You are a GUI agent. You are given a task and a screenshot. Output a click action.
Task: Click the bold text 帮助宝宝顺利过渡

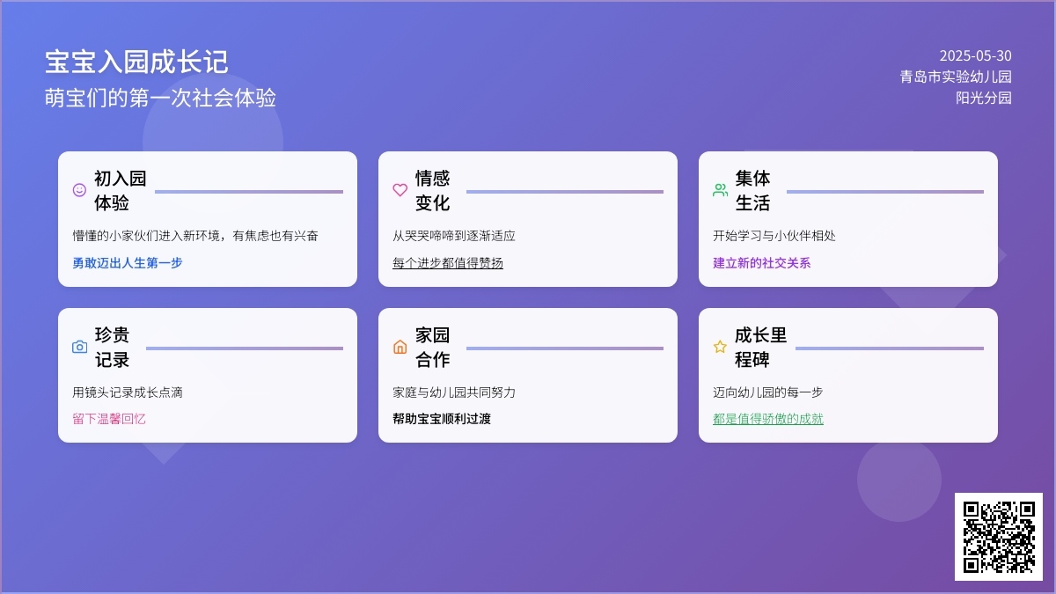tap(442, 419)
